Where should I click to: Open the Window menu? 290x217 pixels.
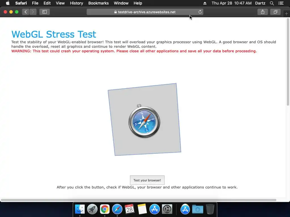[x=121, y=3]
